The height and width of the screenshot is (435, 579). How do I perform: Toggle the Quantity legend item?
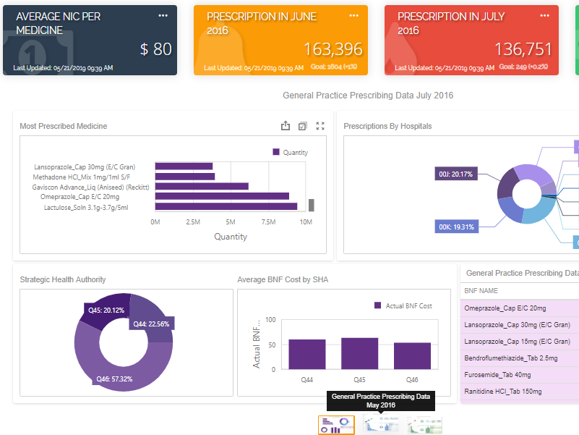click(290, 153)
